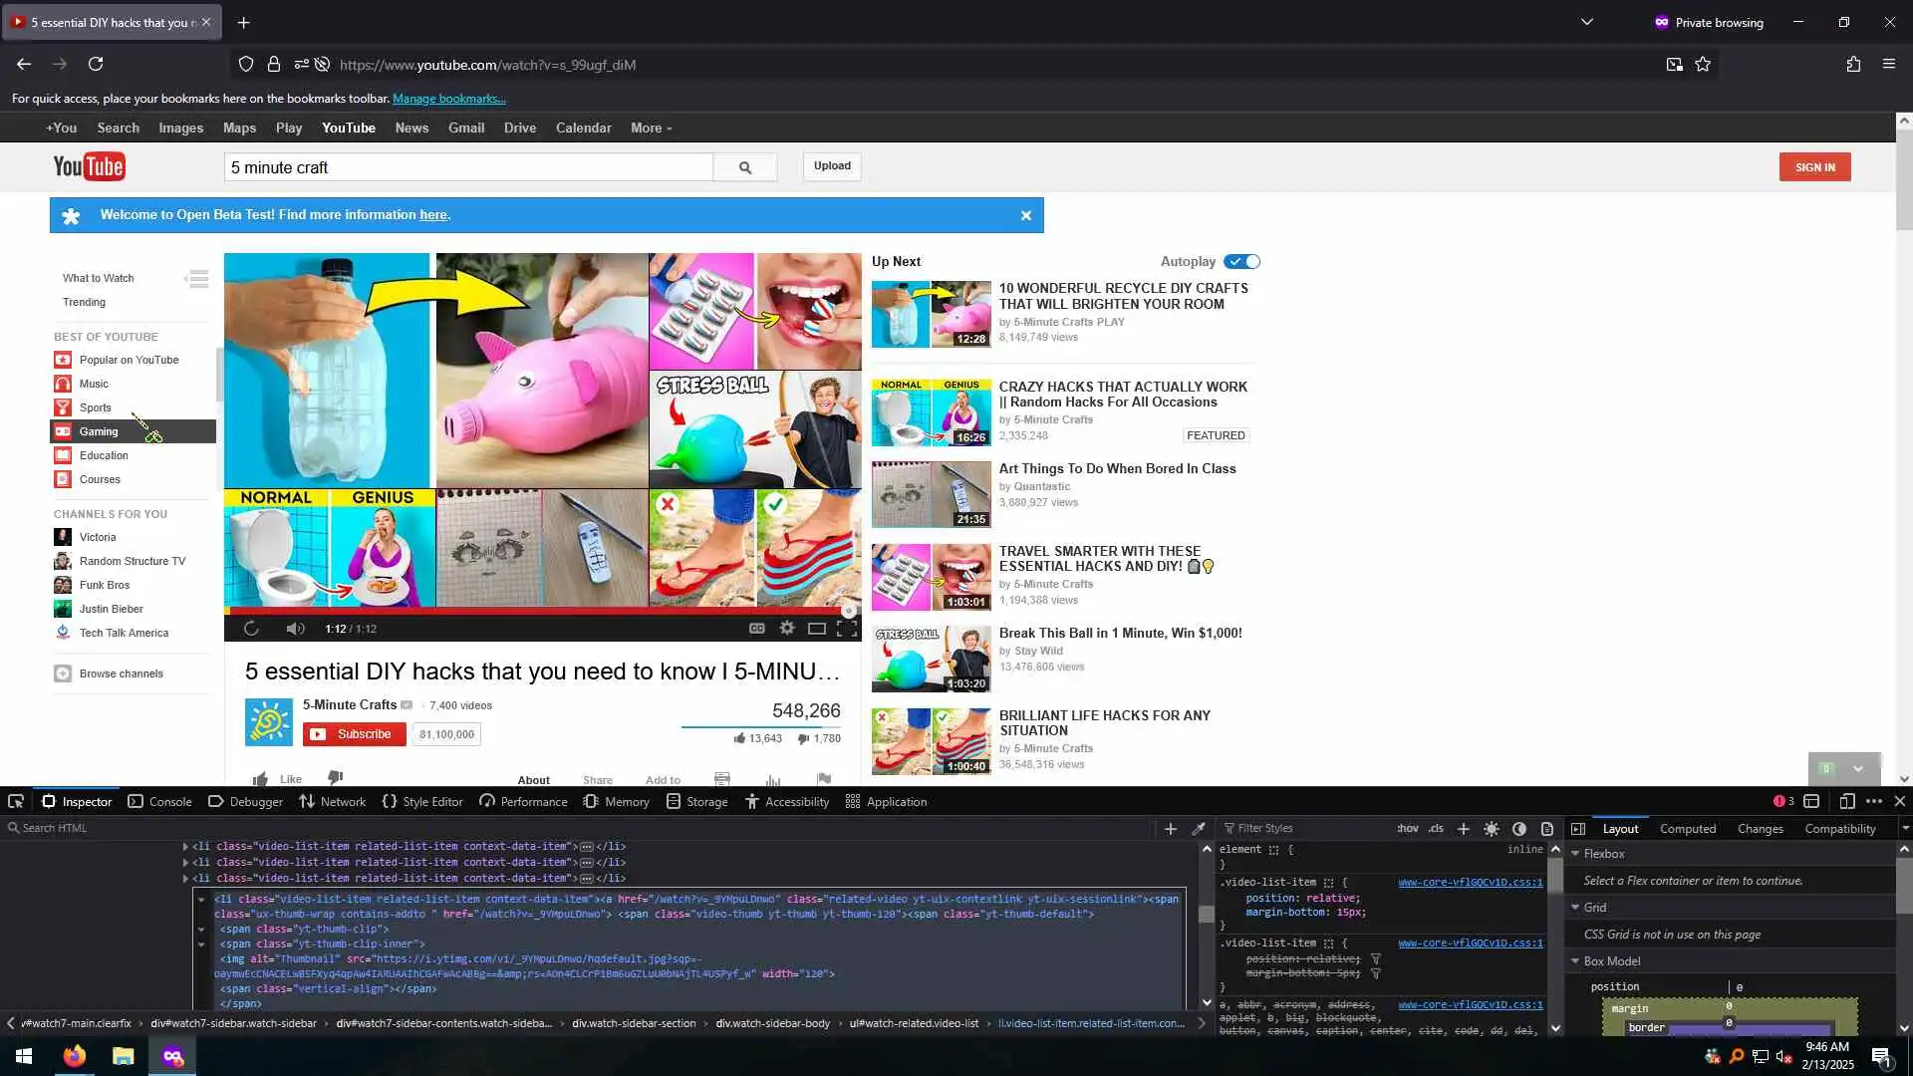Click the replay video icon
This screenshot has height=1076, width=1913.
251,629
